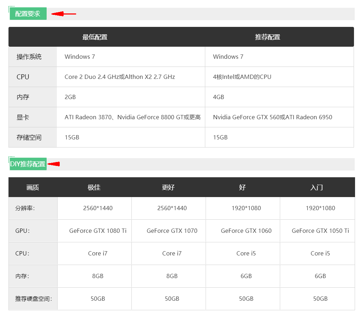Click the green 配置要求 section label
The image size is (360, 317).
pyautogui.click(x=28, y=14)
